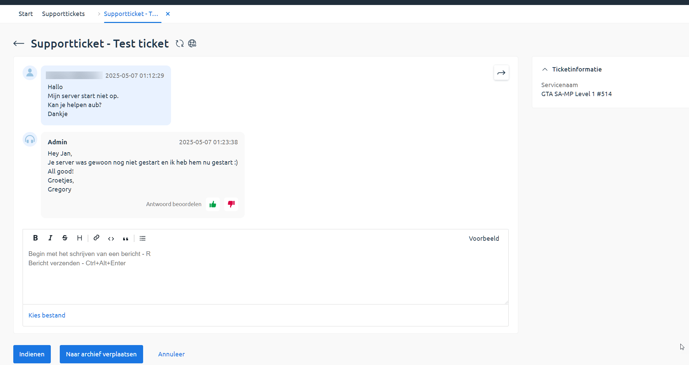Screen dimensions: 689x365
Task: Give a thumbs down to the Admin answer
Action: click(231, 204)
